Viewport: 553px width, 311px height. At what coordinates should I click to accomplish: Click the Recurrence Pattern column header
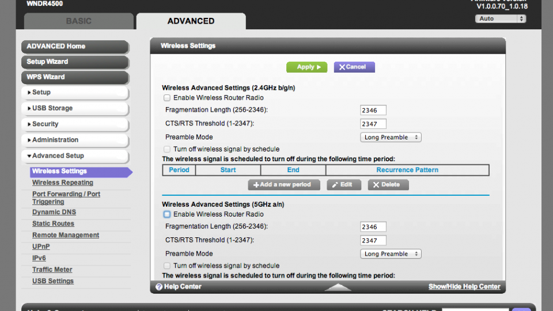(407, 170)
